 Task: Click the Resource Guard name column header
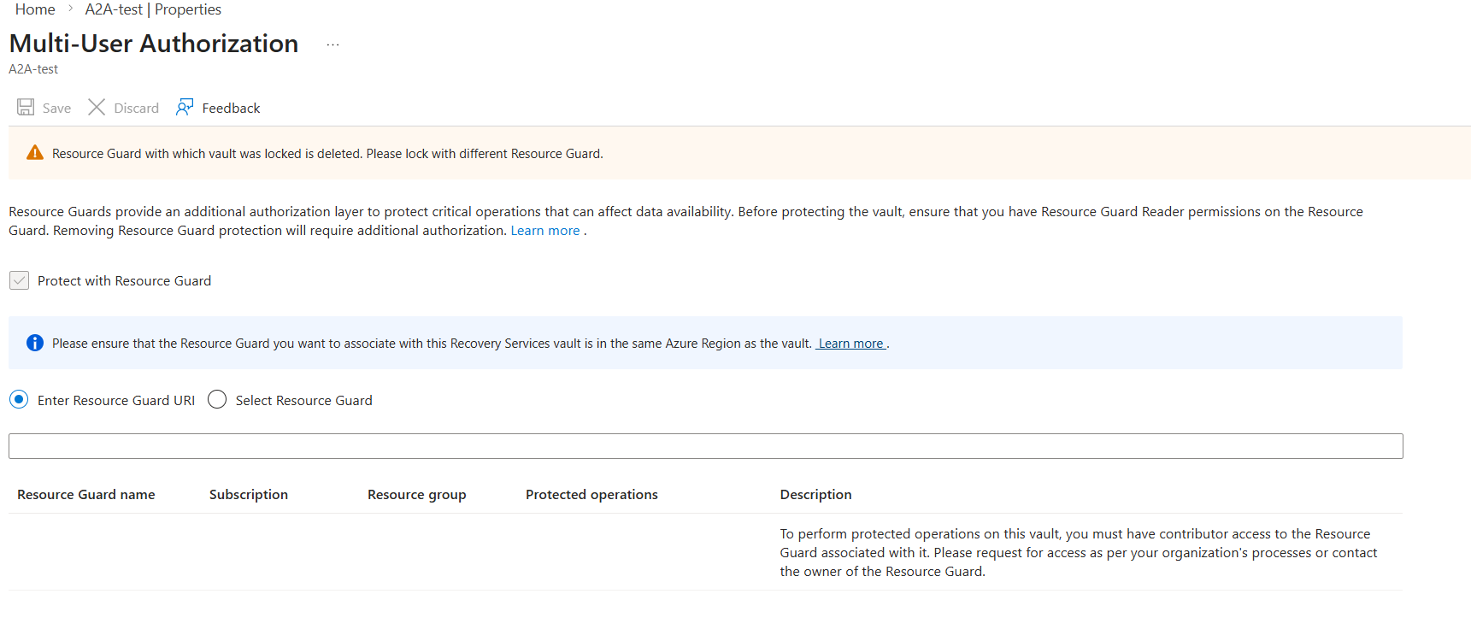[x=86, y=495]
